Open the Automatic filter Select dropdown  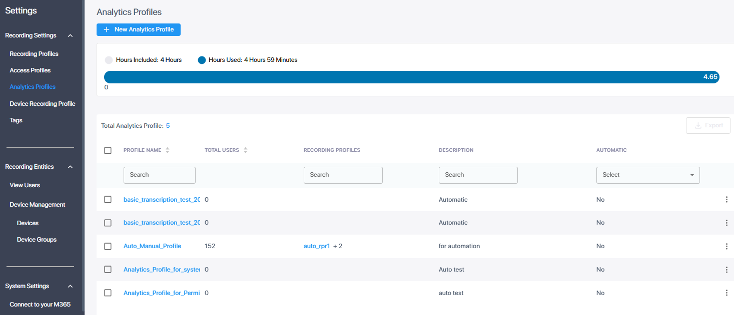click(x=647, y=175)
